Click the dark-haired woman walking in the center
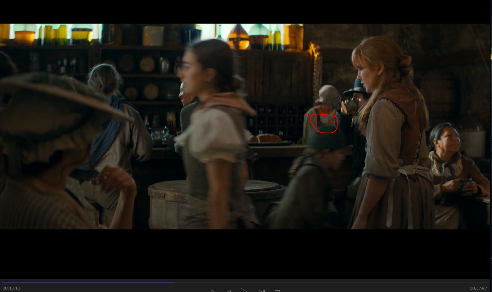The image size is (492, 292). (x=213, y=135)
